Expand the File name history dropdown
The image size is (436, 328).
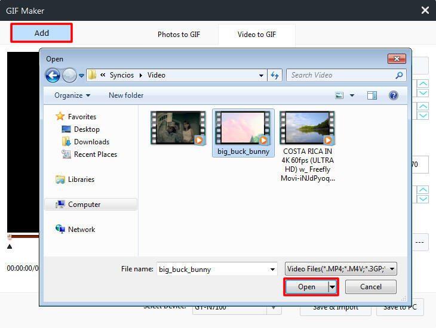(272, 269)
